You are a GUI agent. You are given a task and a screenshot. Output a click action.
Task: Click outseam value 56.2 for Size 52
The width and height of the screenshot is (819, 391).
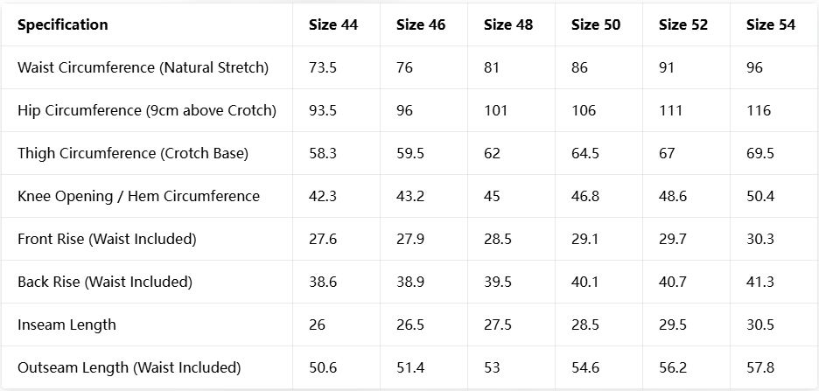[673, 367]
